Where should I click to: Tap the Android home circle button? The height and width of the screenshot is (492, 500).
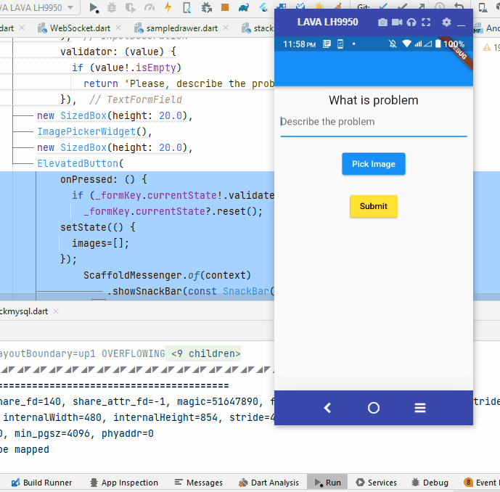374,408
